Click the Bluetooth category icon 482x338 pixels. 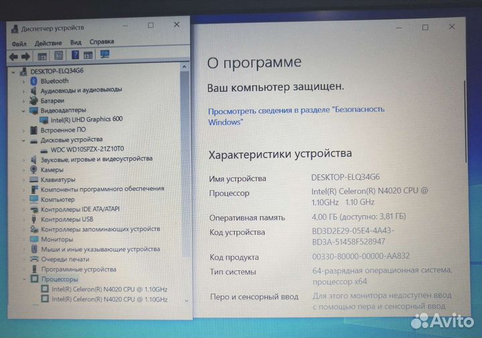(34, 81)
